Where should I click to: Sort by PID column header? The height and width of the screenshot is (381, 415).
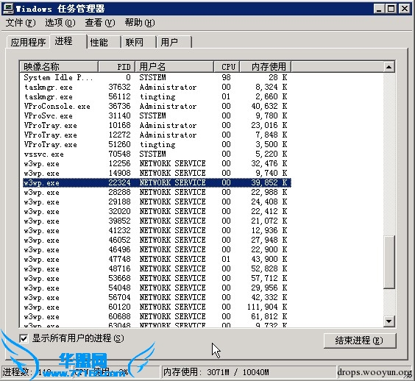pyautogui.click(x=117, y=67)
